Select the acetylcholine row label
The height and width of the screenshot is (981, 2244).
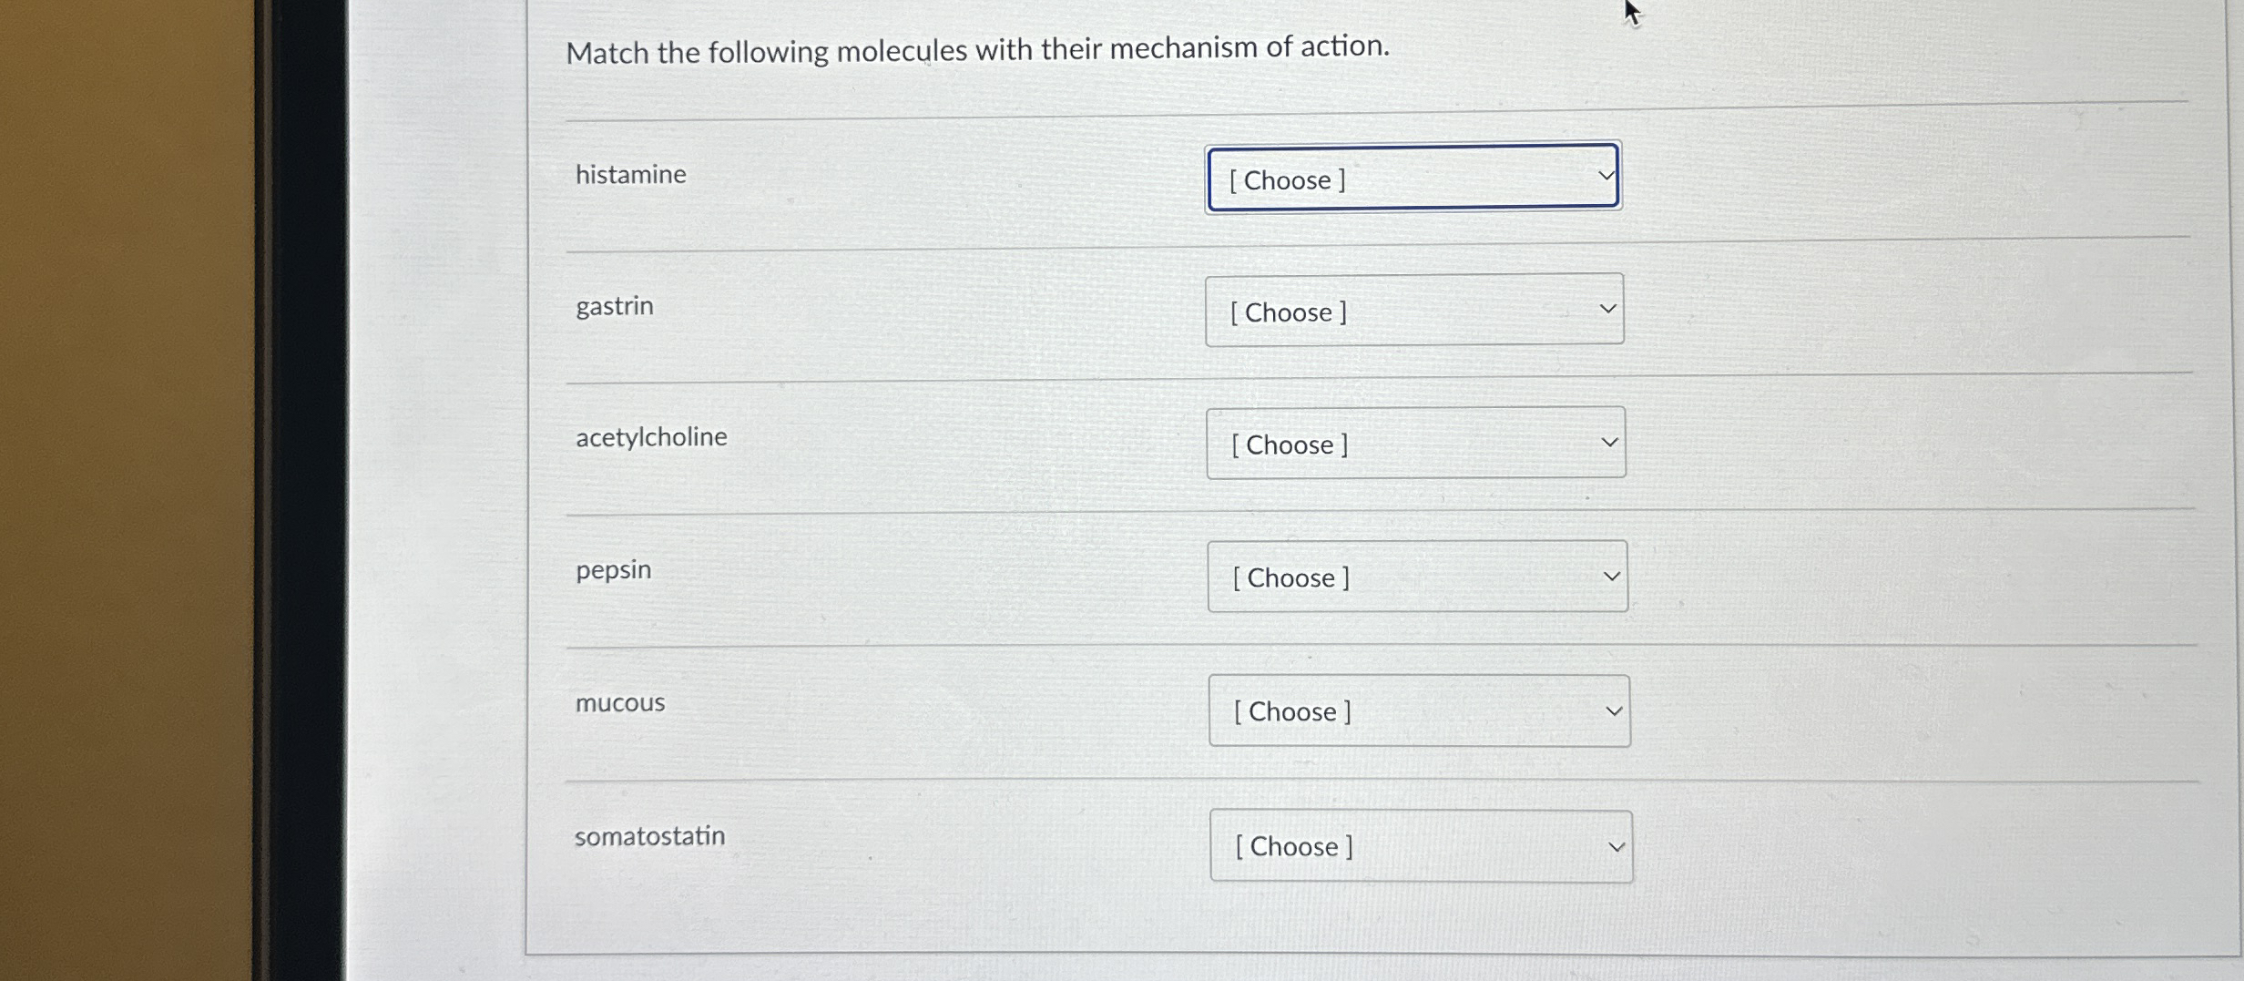pyautogui.click(x=651, y=436)
